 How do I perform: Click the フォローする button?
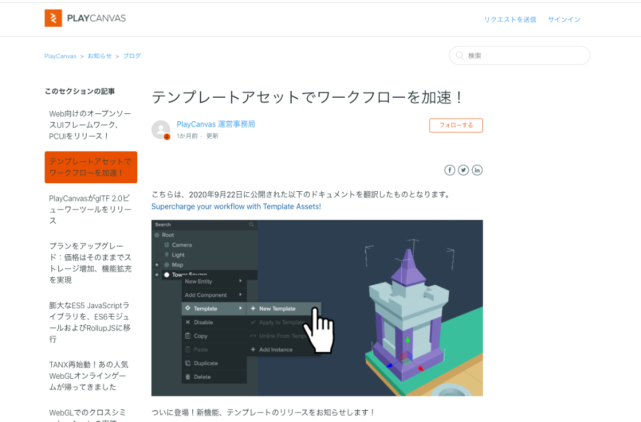pos(456,125)
